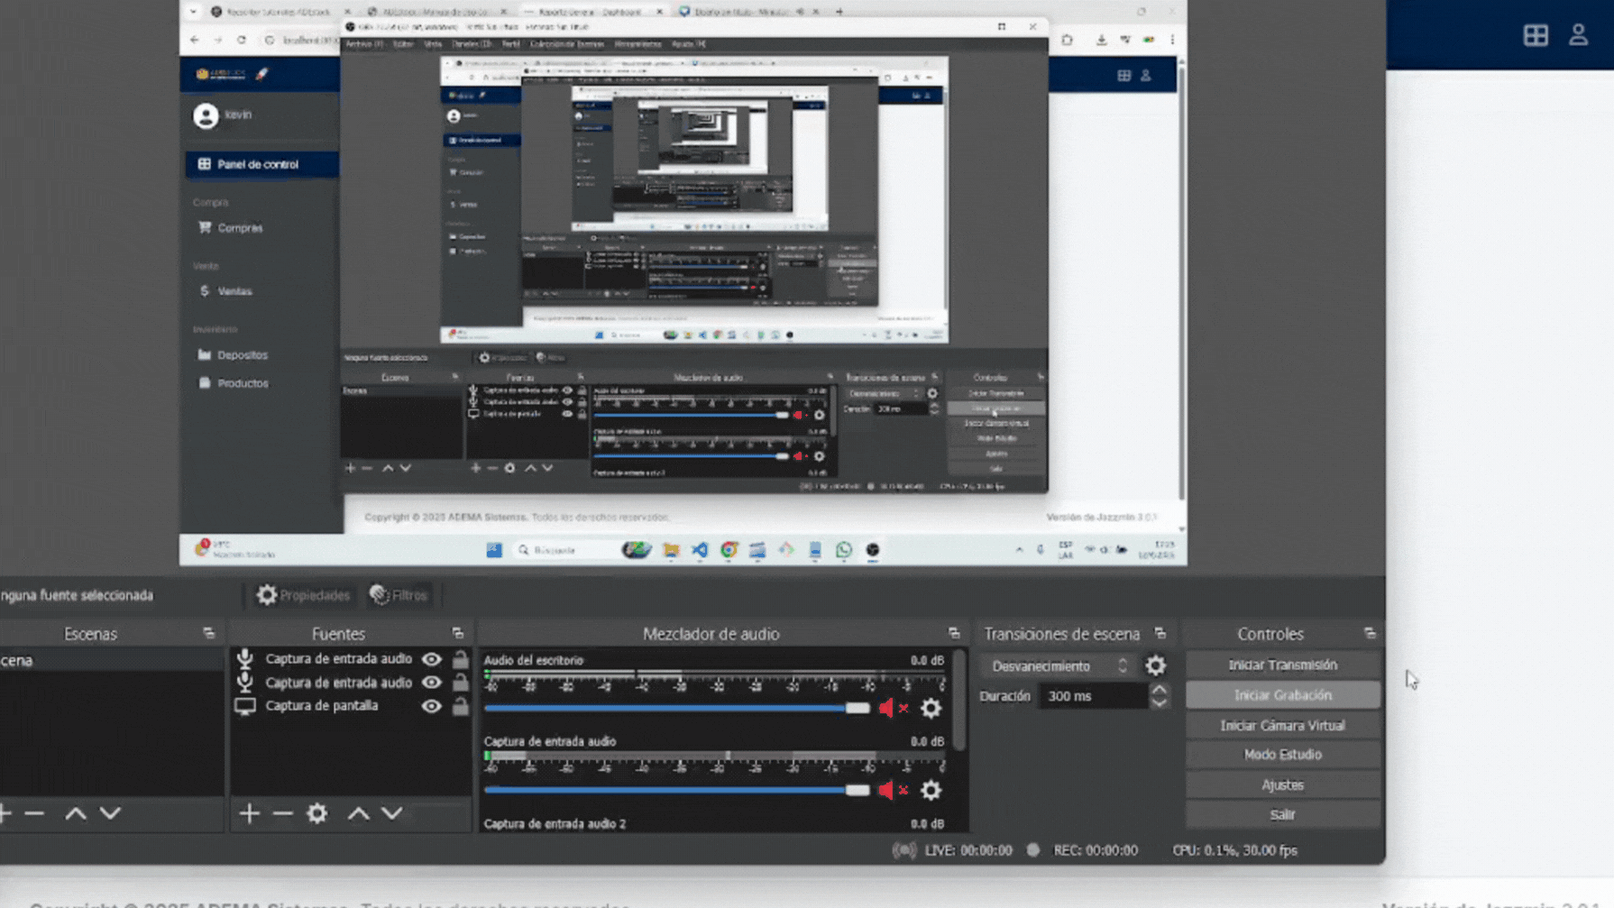Open Herramientas menu in previewed OBS window

[x=637, y=44]
